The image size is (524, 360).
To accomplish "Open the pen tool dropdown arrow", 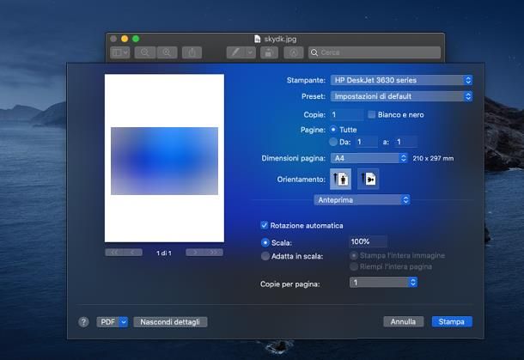I will tap(251, 52).
